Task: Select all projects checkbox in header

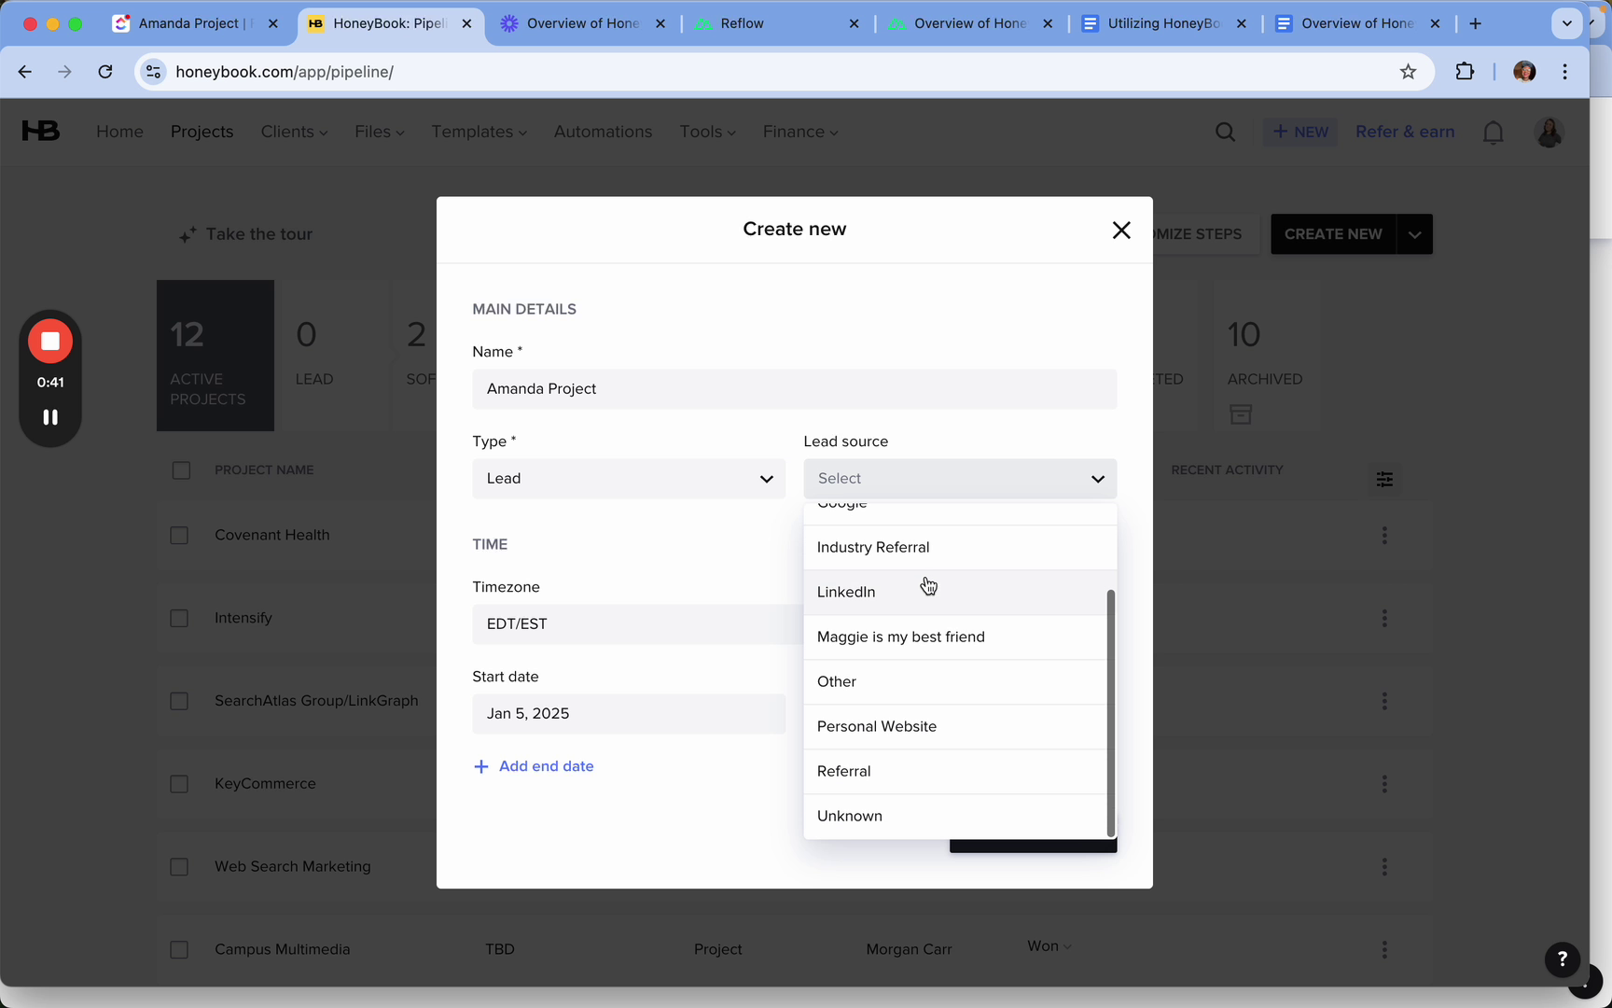Action: (181, 470)
